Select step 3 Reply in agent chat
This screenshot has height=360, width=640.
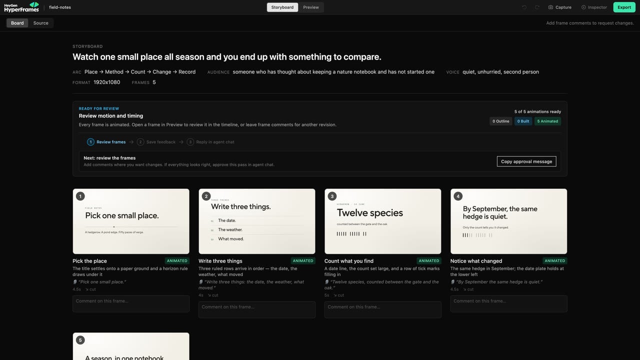(x=210, y=142)
